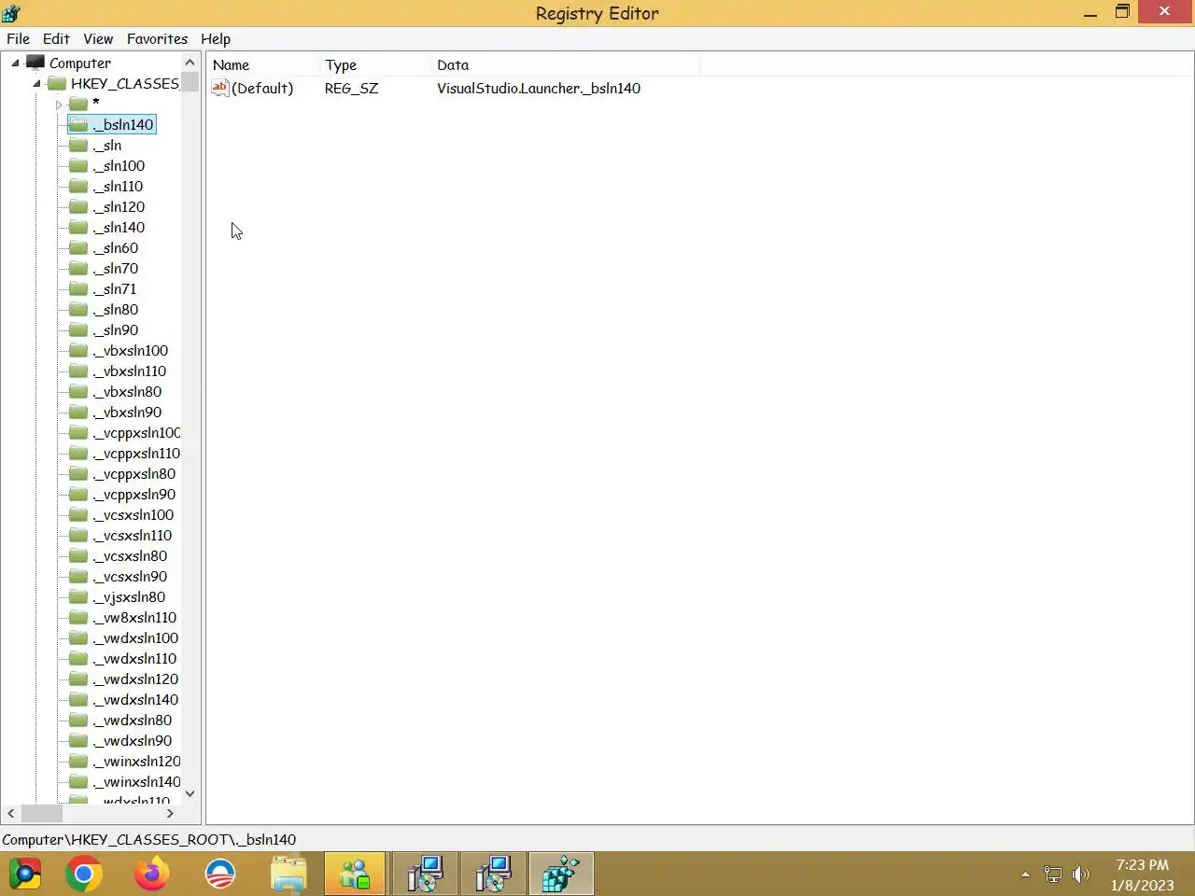1195x896 pixels.
Task: Select the ._vcppxsln80 key
Action: point(134,473)
